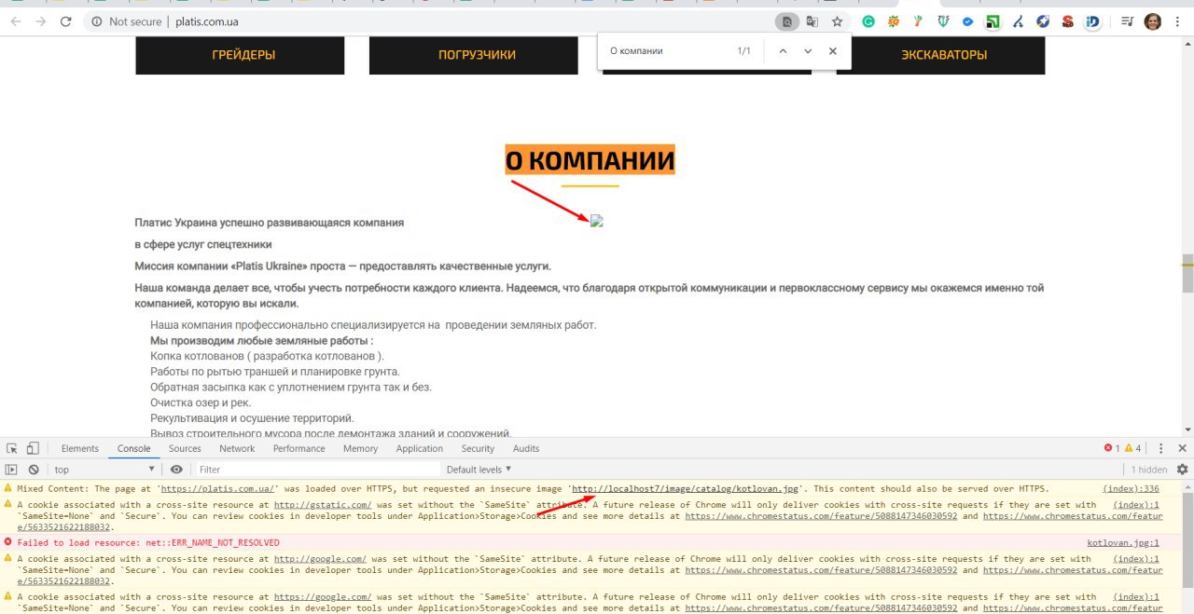Reload the page with the refresh icon
This screenshot has width=1194, height=614.
[x=65, y=21]
